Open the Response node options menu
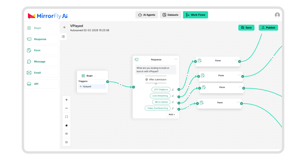Viewport: 306px width, 160px height. 176,59
